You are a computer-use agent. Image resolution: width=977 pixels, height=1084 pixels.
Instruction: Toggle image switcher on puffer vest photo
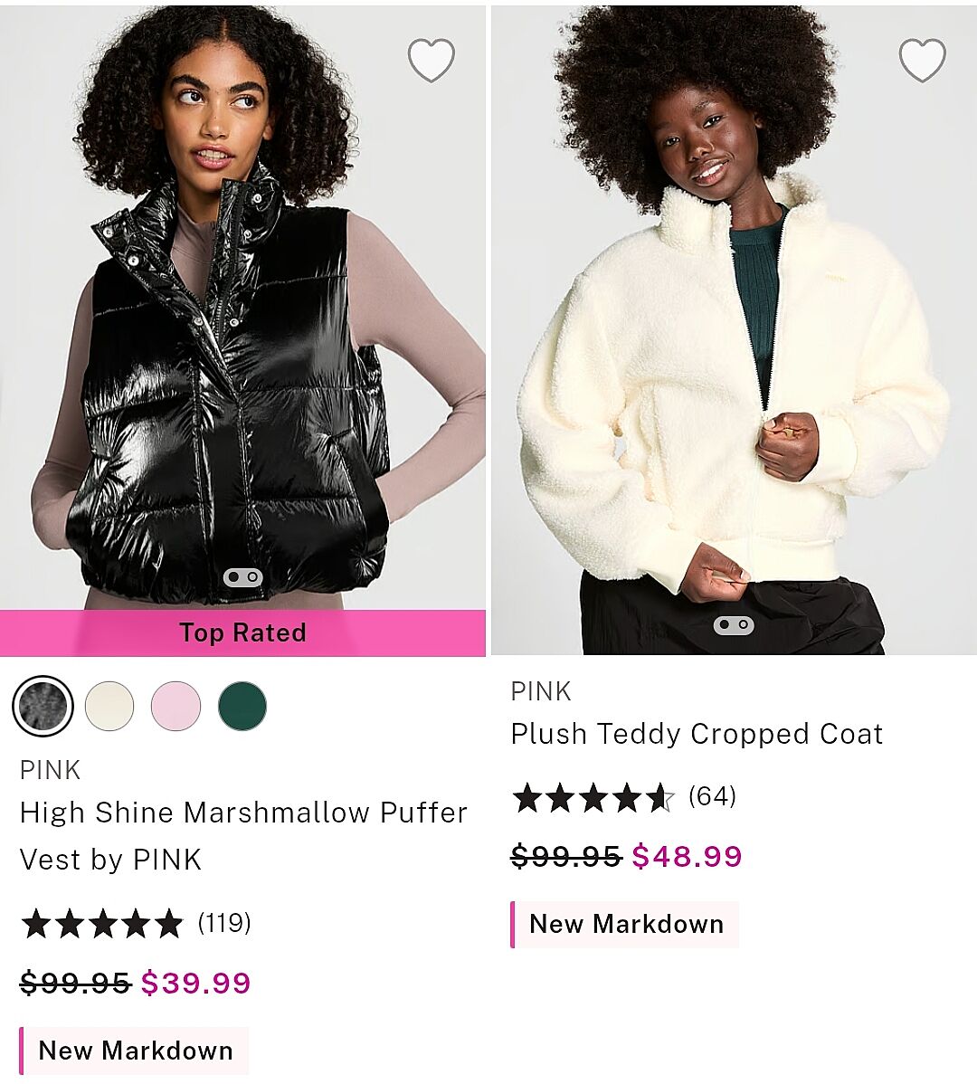(x=242, y=576)
